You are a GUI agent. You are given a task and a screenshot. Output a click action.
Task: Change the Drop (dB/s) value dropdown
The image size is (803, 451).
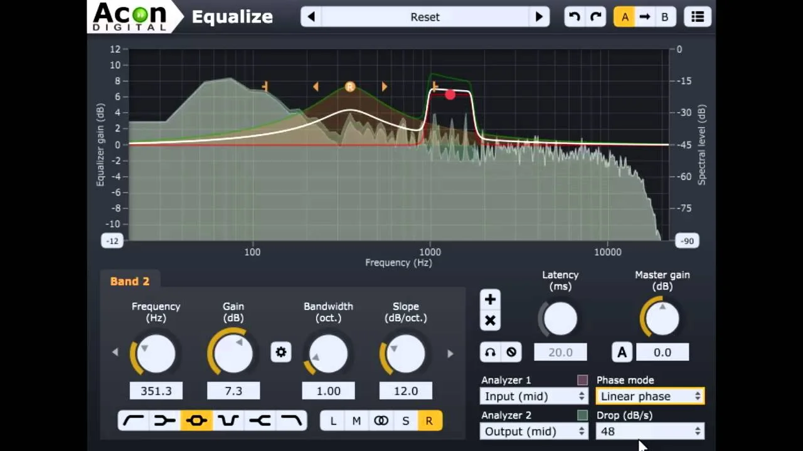[x=650, y=431]
